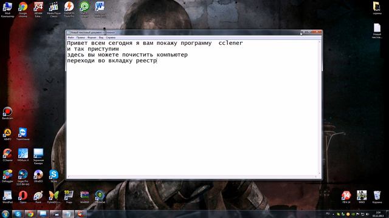Click the line 'и так приступим' in Notepad
This screenshot has width=389, height=218.
pos(93,49)
